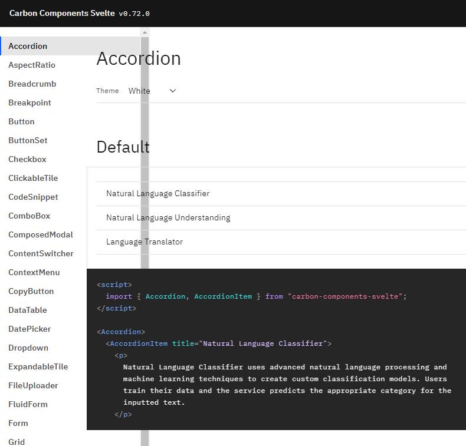The width and height of the screenshot is (466, 446).
Task: Select the FileUploader sidebar link
Action: click(x=33, y=385)
